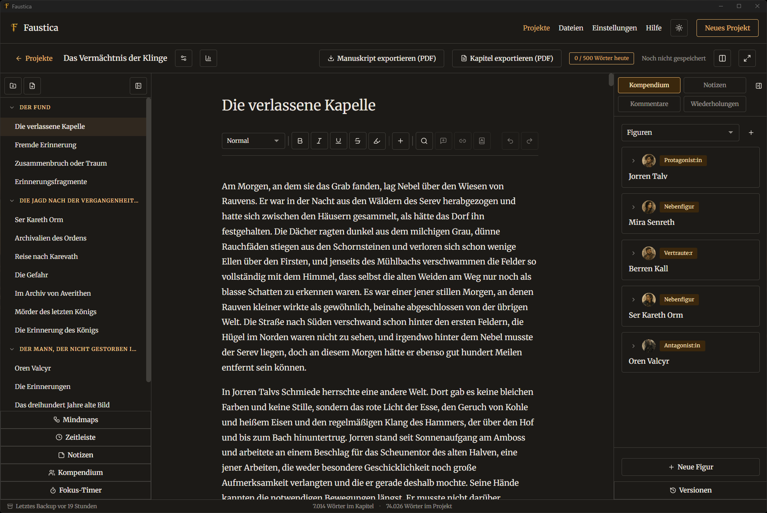This screenshot has width=767, height=513.
Task: Open project statistics chart icon
Action: (208, 58)
